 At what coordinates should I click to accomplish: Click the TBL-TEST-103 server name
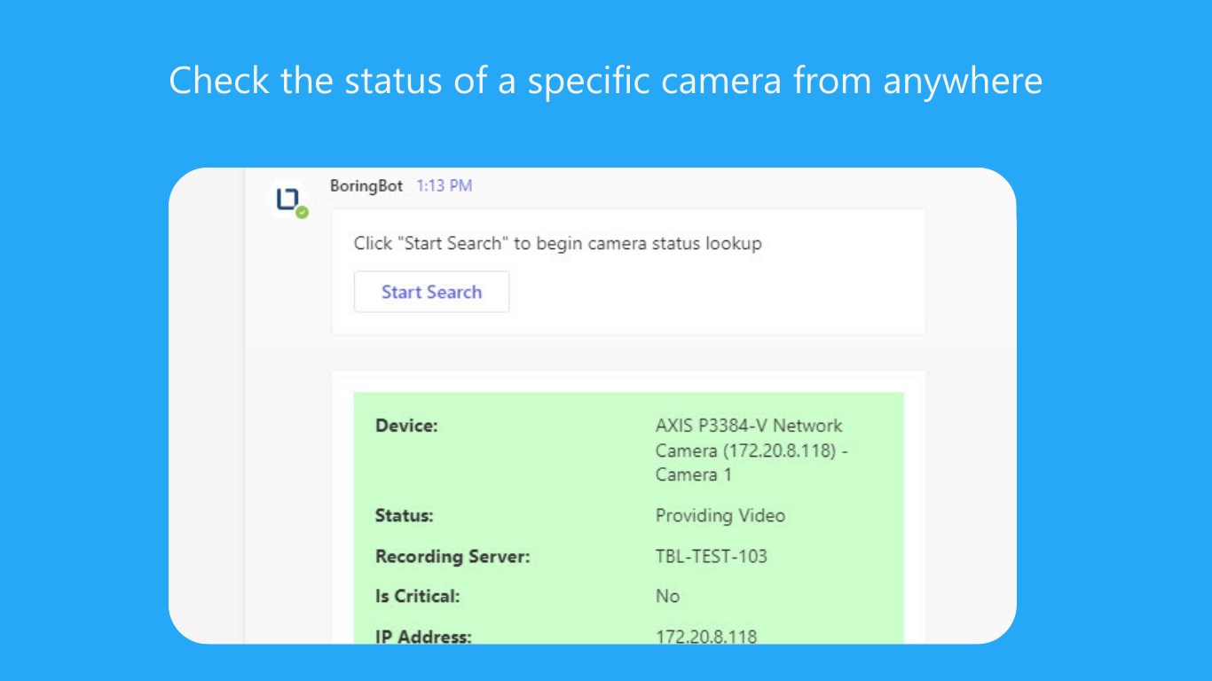pyautogui.click(x=711, y=557)
